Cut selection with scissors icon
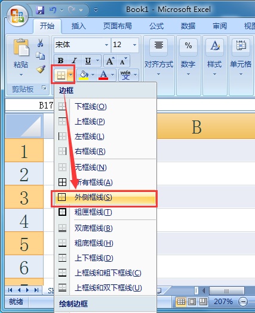Screen dimensions: 255x313 (41, 43)
